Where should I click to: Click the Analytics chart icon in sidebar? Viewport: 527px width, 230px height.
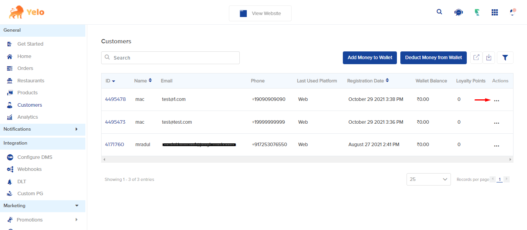point(10,117)
